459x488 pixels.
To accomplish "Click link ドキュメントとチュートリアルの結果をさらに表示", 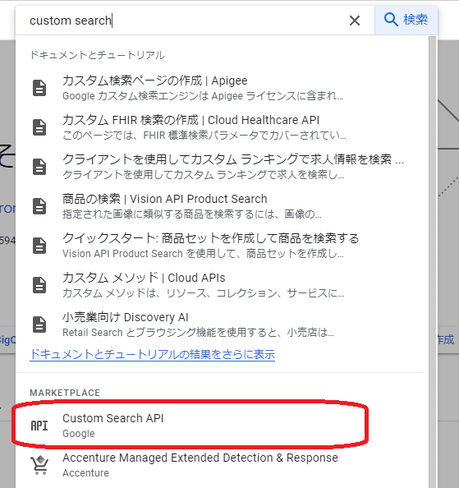I will 153,354.
